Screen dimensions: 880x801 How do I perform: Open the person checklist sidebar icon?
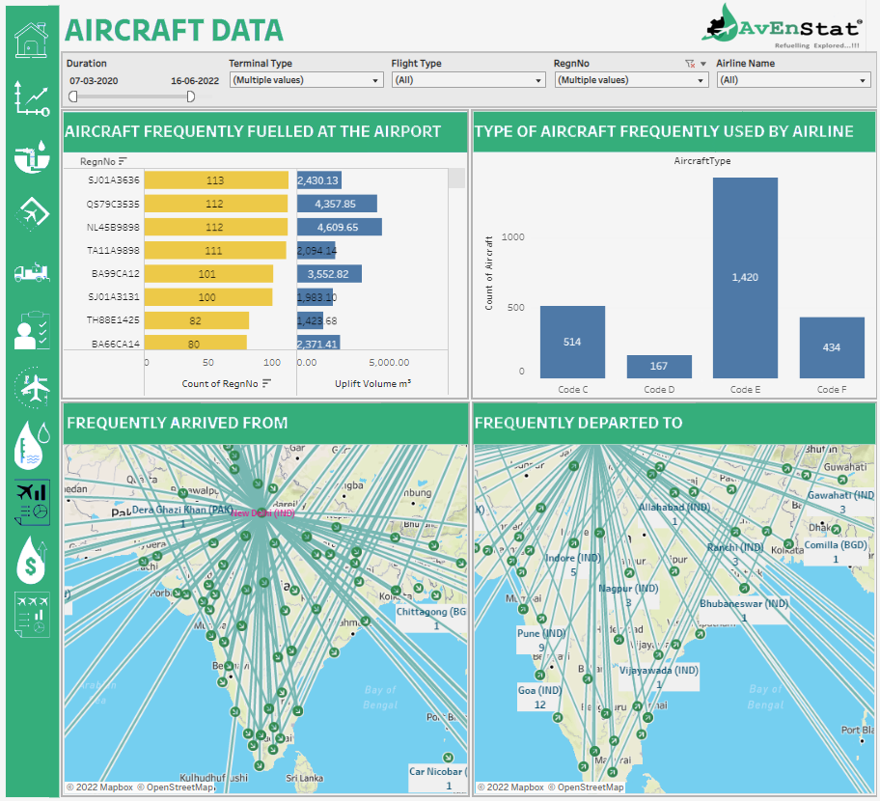(31, 330)
